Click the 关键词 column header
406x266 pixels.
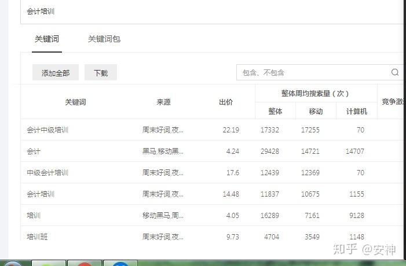pos(75,102)
